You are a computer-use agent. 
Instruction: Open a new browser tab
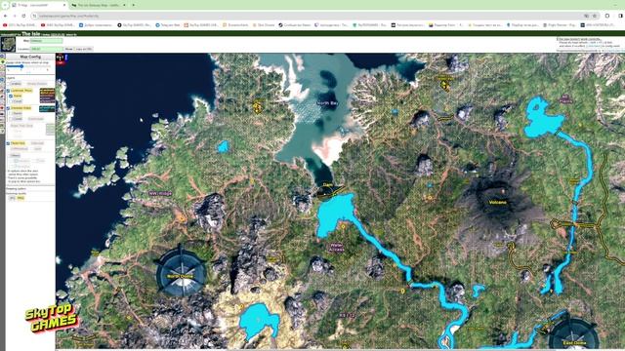click(x=133, y=5)
